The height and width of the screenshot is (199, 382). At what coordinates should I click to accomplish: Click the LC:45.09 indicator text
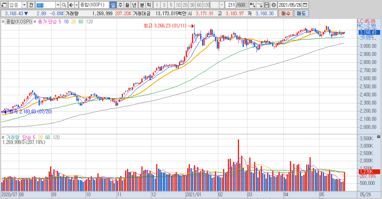click(366, 21)
